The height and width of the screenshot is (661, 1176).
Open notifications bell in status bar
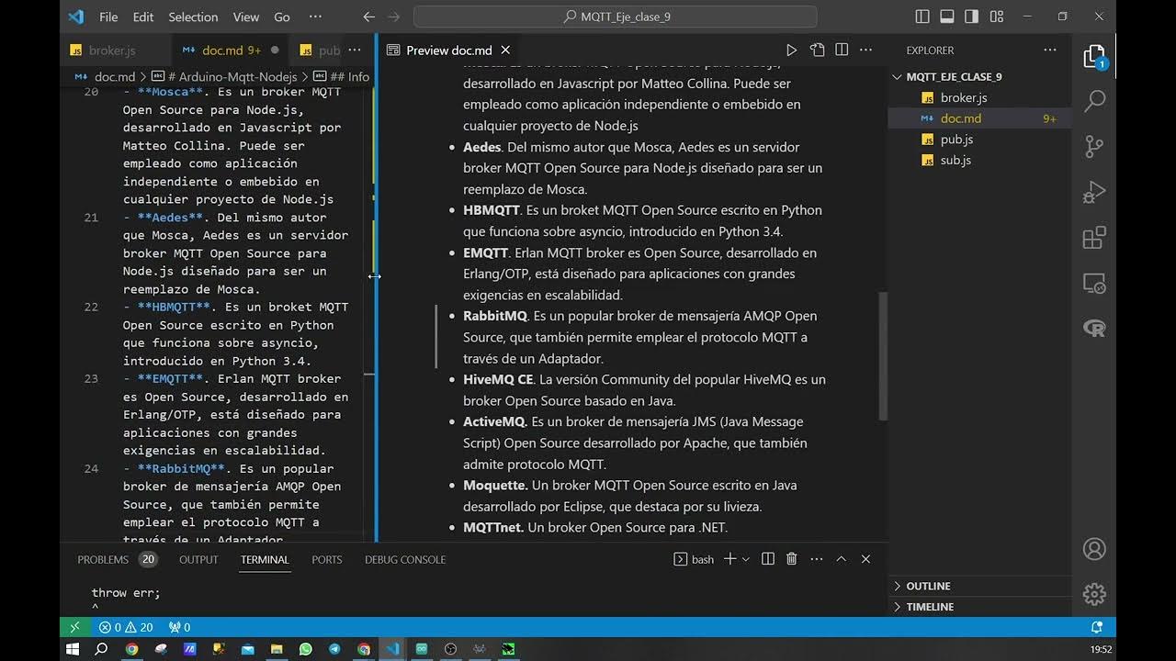click(1096, 627)
